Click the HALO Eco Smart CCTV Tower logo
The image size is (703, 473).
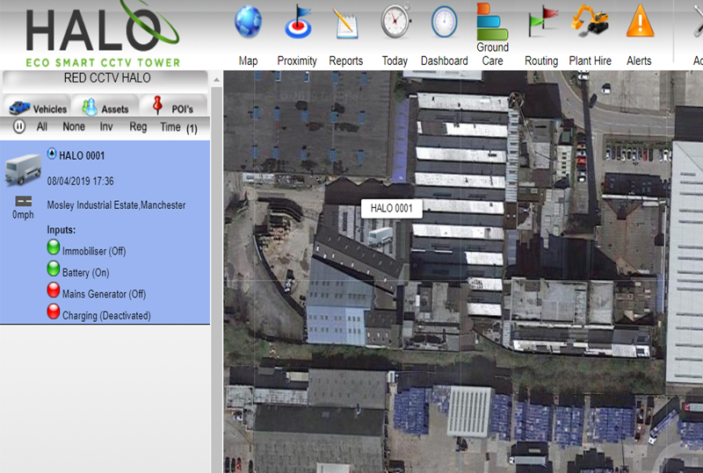[x=103, y=34]
